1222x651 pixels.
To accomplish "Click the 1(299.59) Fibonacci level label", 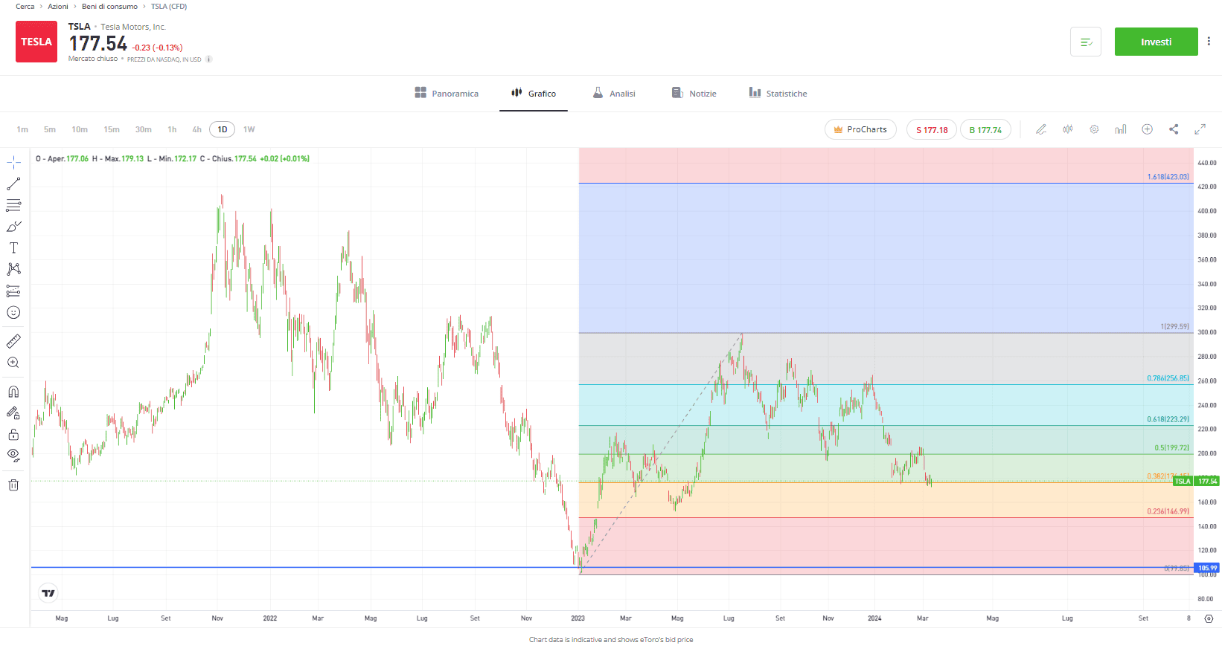I will [1174, 326].
